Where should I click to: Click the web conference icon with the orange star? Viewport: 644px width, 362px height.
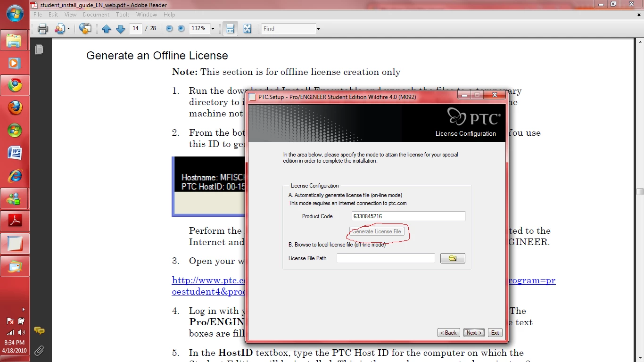pyautogui.click(x=85, y=29)
